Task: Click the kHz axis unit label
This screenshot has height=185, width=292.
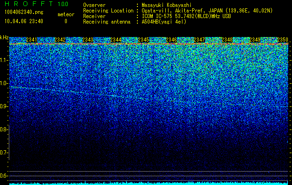Action: coord(4,37)
